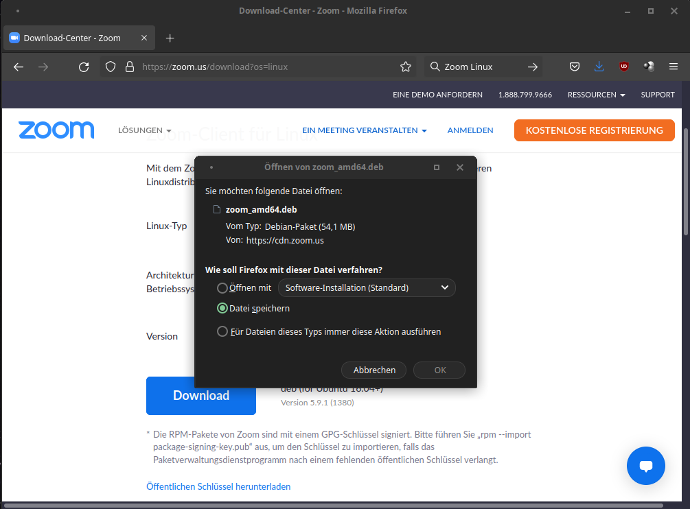Bookmark the page with the star icon

tap(406, 67)
